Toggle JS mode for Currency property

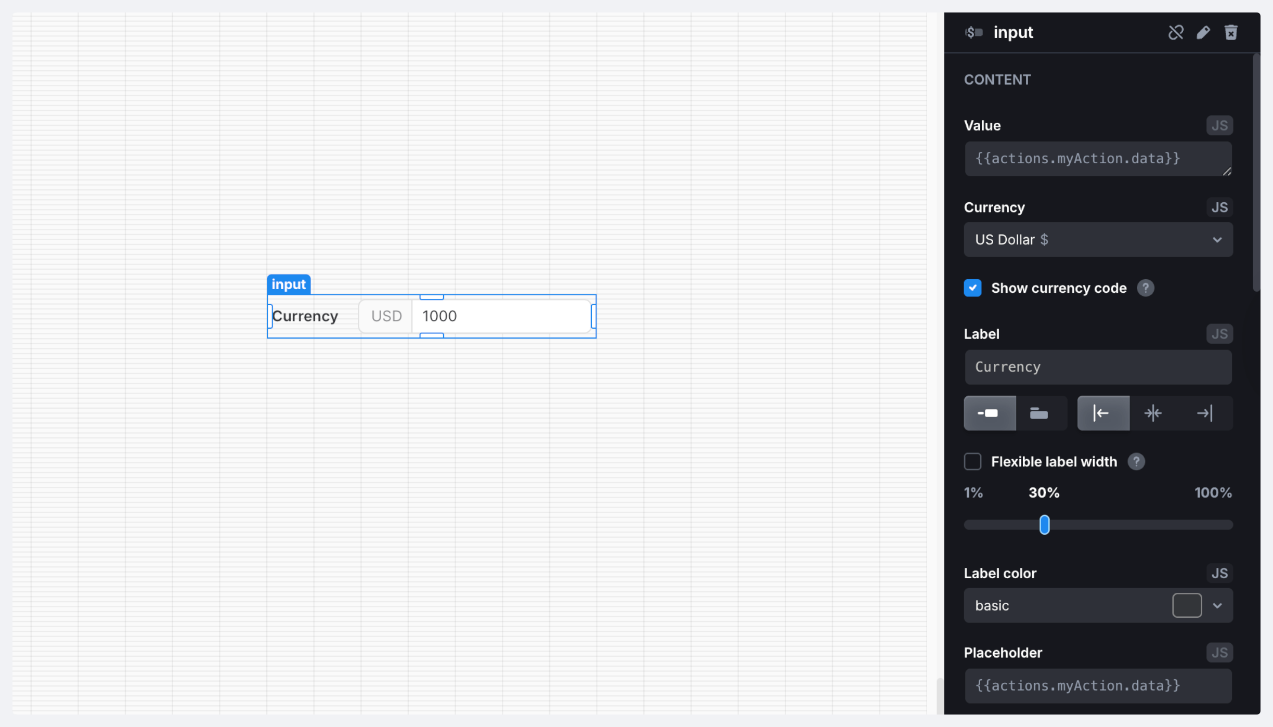[1219, 207]
